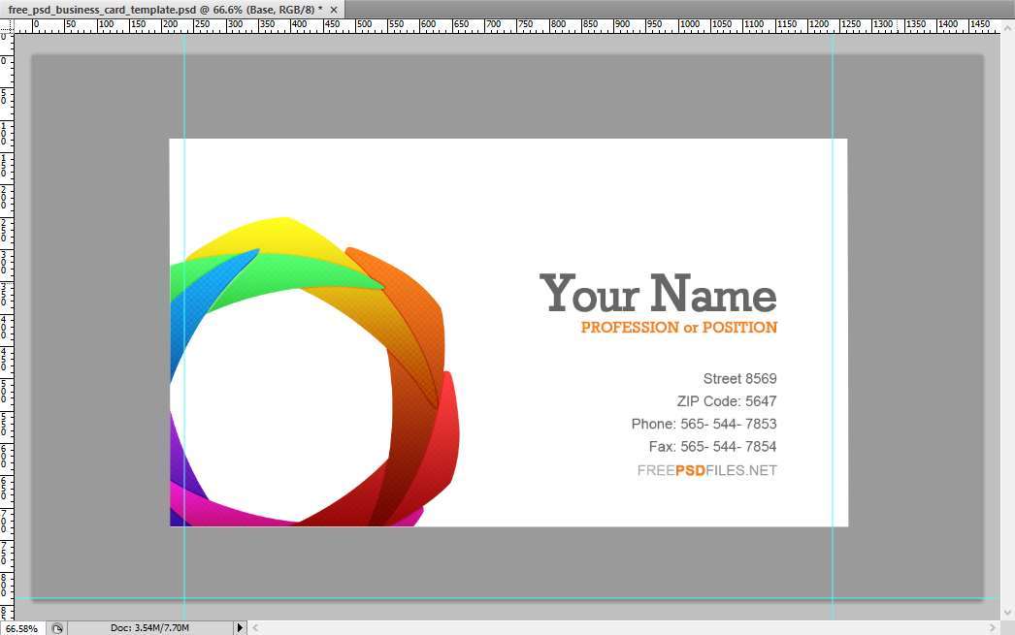Screen dimensions: 1015x635
Task: Select the free_psd_business_card_template.psd document tab
Action: pyautogui.click(x=172, y=9)
